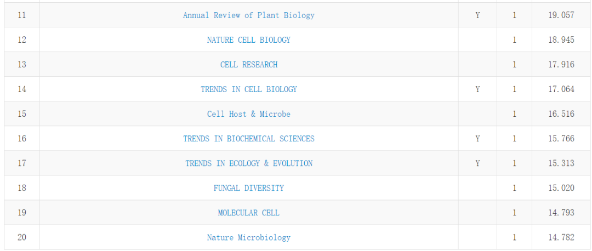Click the MOLECULAR CELL journal link
The height and width of the screenshot is (251, 592).
pyautogui.click(x=248, y=213)
